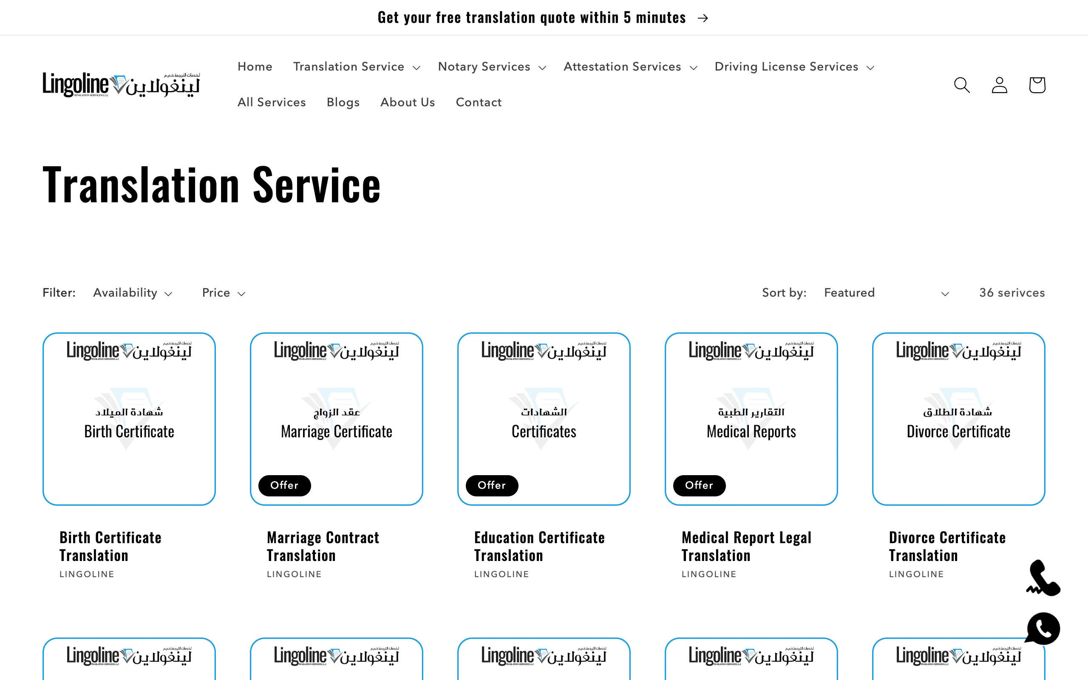Image resolution: width=1088 pixels, height=680 pixels.
Task: Open the Contact page
Action: (479, 102)
